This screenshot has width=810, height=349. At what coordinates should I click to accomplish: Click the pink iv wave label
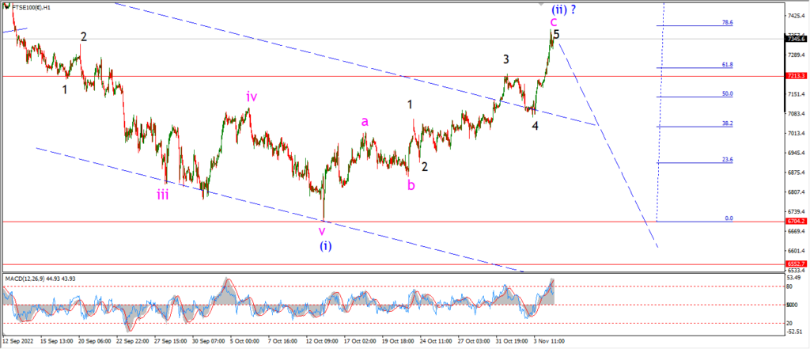coord(252,97)
